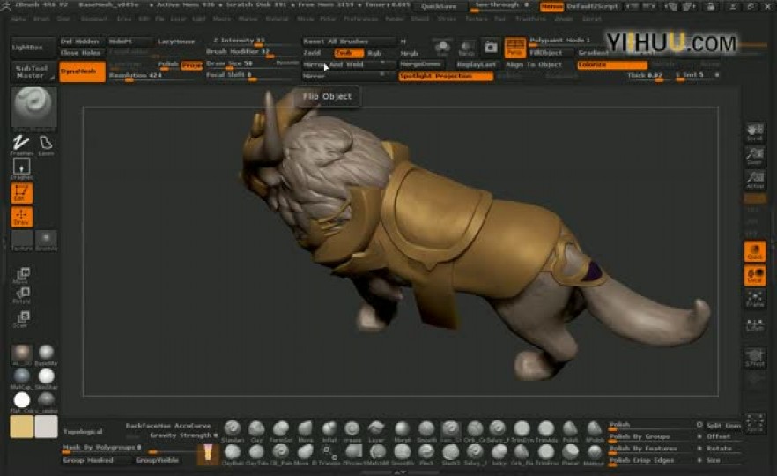Click the DragRect alpha icon

click(21, 167)
